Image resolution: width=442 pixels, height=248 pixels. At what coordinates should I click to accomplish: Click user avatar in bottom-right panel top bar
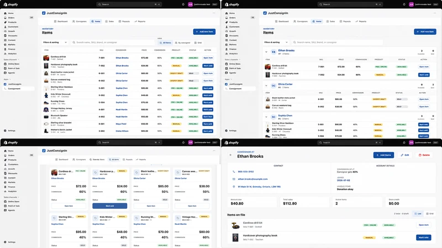click(411, 143)
